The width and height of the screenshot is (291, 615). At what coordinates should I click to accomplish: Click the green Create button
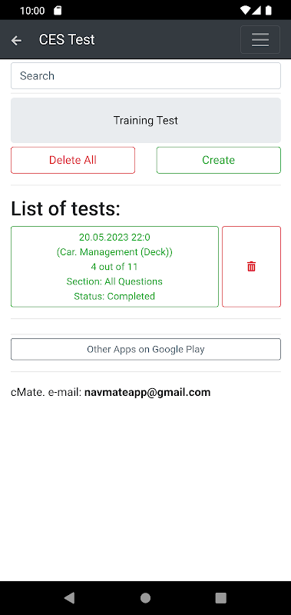click(219, 160)
